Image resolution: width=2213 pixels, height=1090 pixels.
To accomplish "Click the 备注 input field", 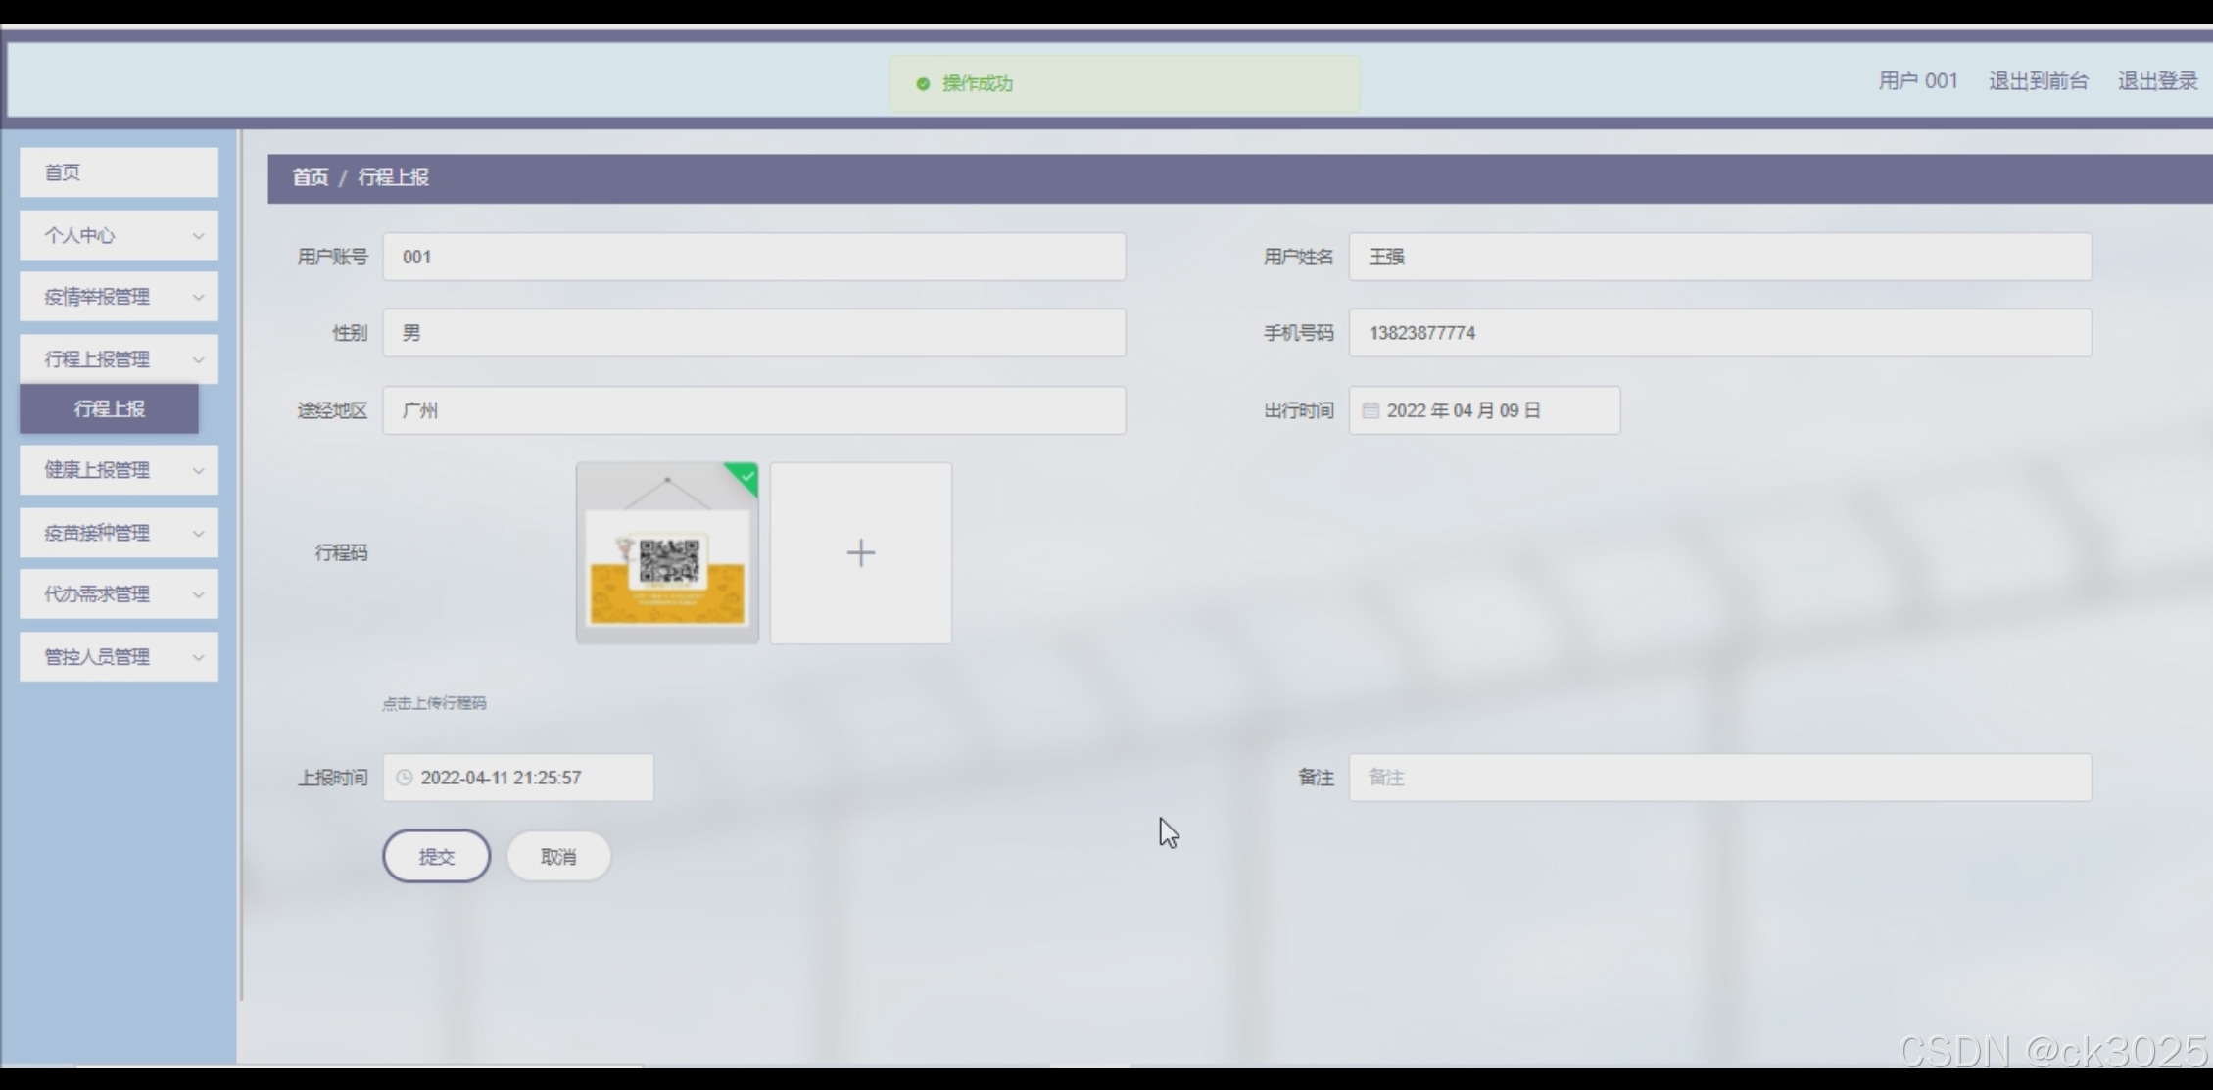I will tap(1719, 778).
